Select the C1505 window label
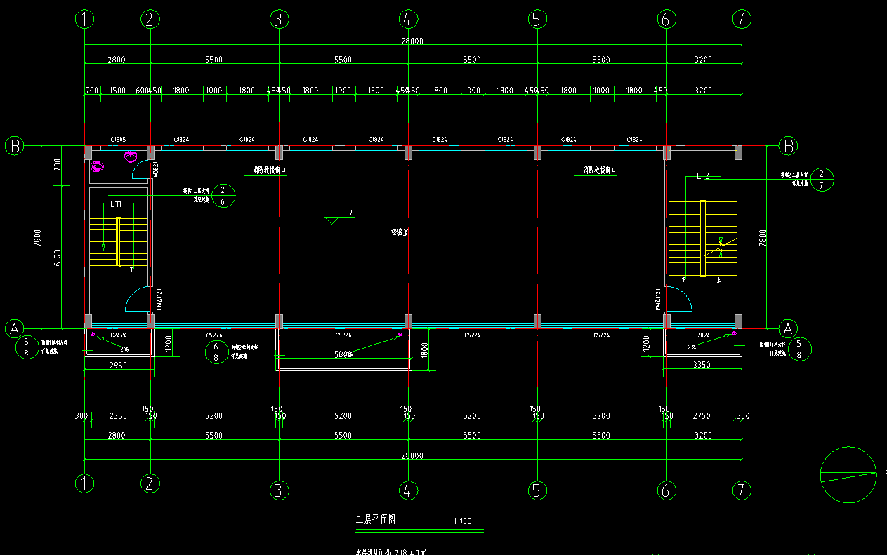Screen dimensions: 887x555 [117, 140]
